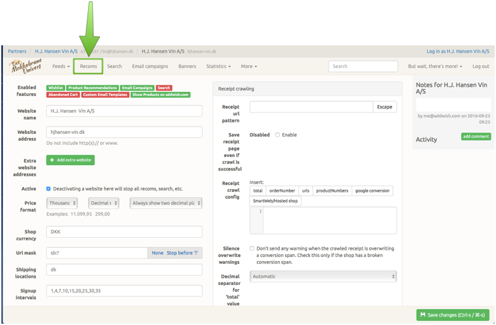This screenshot has width=496, height=325.
Task: Expand the More dropdown
Action: point(249,66)
